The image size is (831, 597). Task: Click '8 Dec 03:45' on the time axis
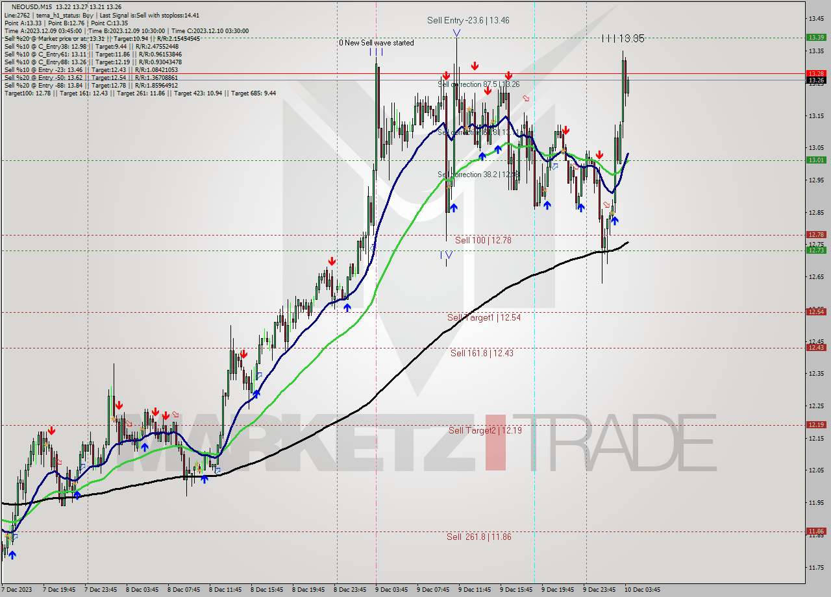pos(141,590)
